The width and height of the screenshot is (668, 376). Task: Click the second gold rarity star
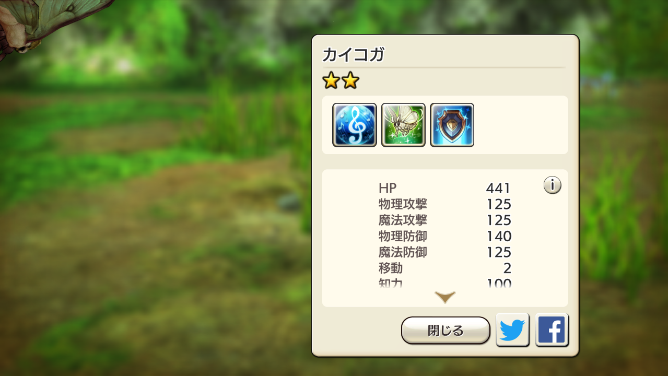coord(350,80)
